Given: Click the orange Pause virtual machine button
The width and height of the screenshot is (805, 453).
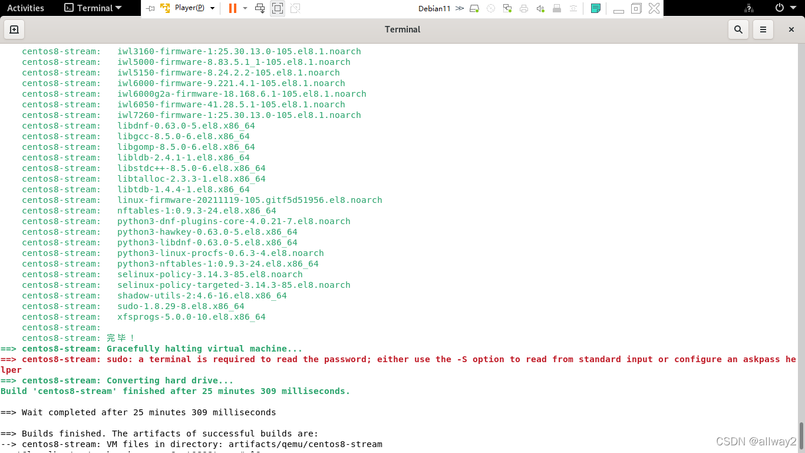Looking at the screenshot, I should (x=233, y=8).
